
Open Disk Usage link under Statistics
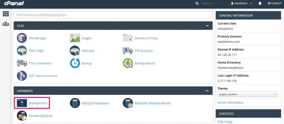[225, 122]
